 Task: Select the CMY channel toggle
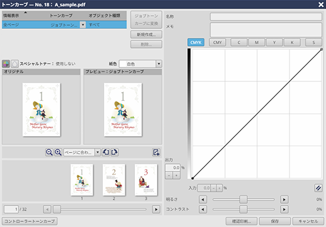218,42
